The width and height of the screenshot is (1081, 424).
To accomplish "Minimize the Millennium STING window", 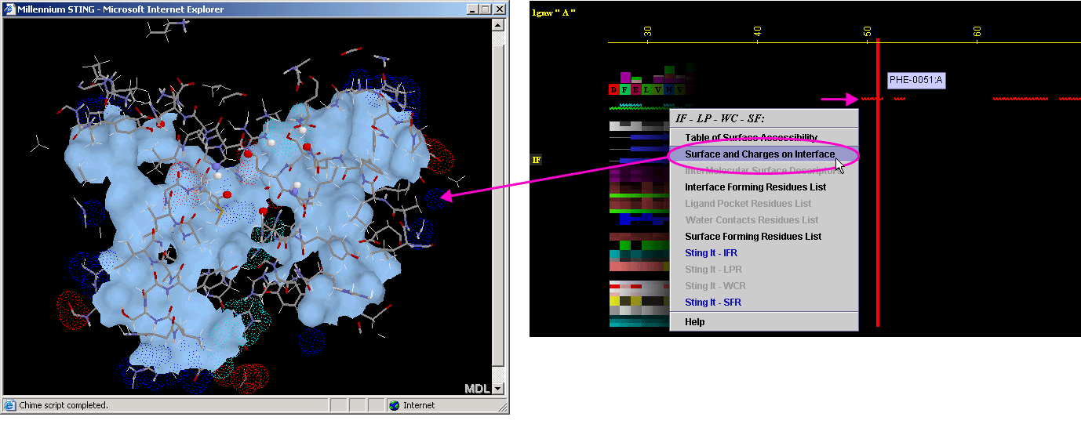I will pos(472,9).
